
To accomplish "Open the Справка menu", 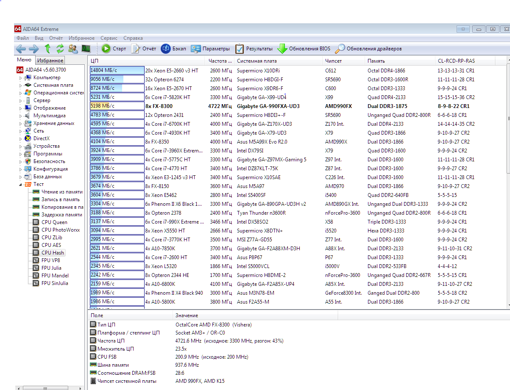I will pyautogui.click(x=133, y=38).
